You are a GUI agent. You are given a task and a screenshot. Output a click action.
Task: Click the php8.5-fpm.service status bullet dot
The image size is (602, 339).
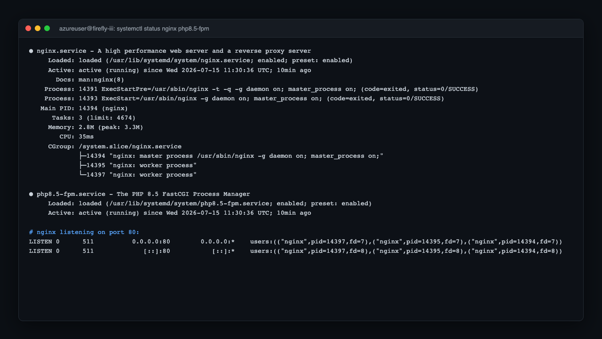point(31,194)
